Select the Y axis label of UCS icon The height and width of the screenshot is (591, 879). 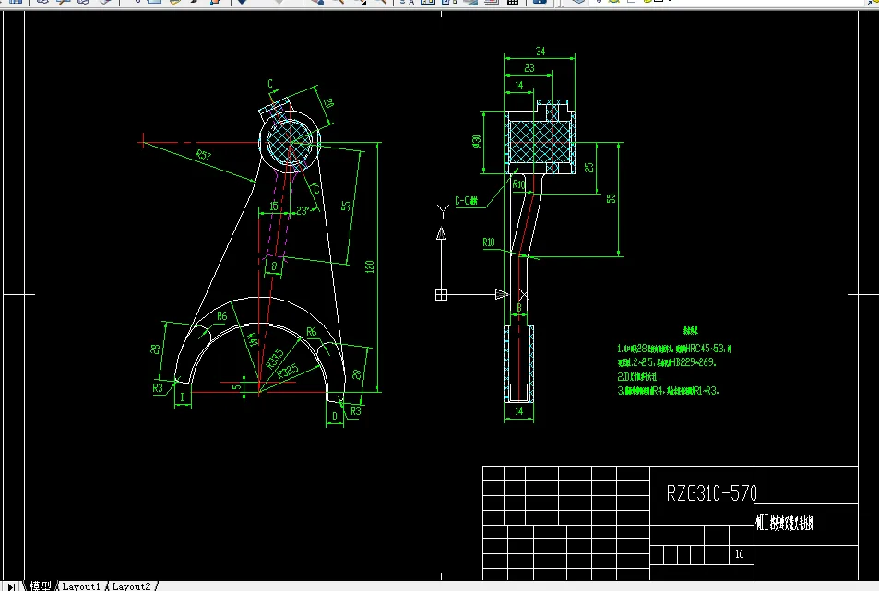point(443,211)
